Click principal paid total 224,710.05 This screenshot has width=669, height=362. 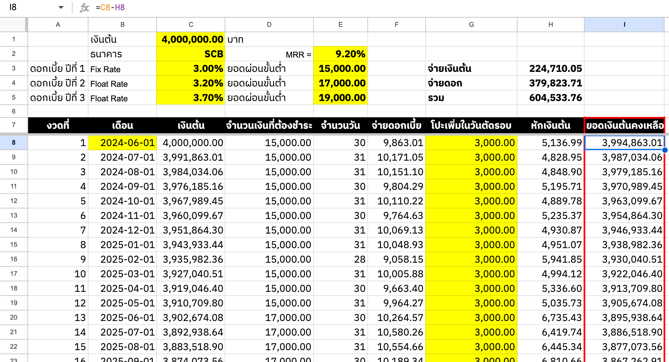[551, 68]
